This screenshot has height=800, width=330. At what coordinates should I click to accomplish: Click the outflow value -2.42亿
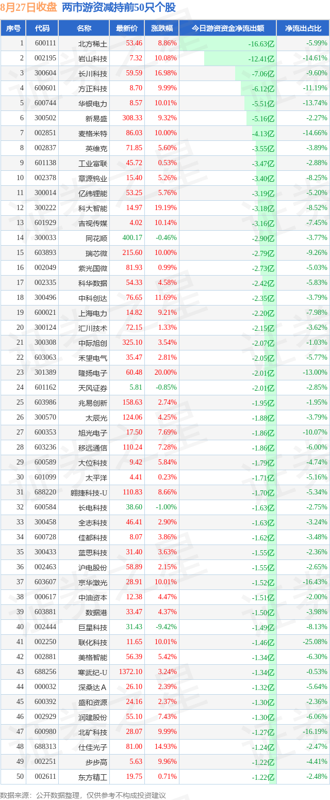(x=263, y=283)
